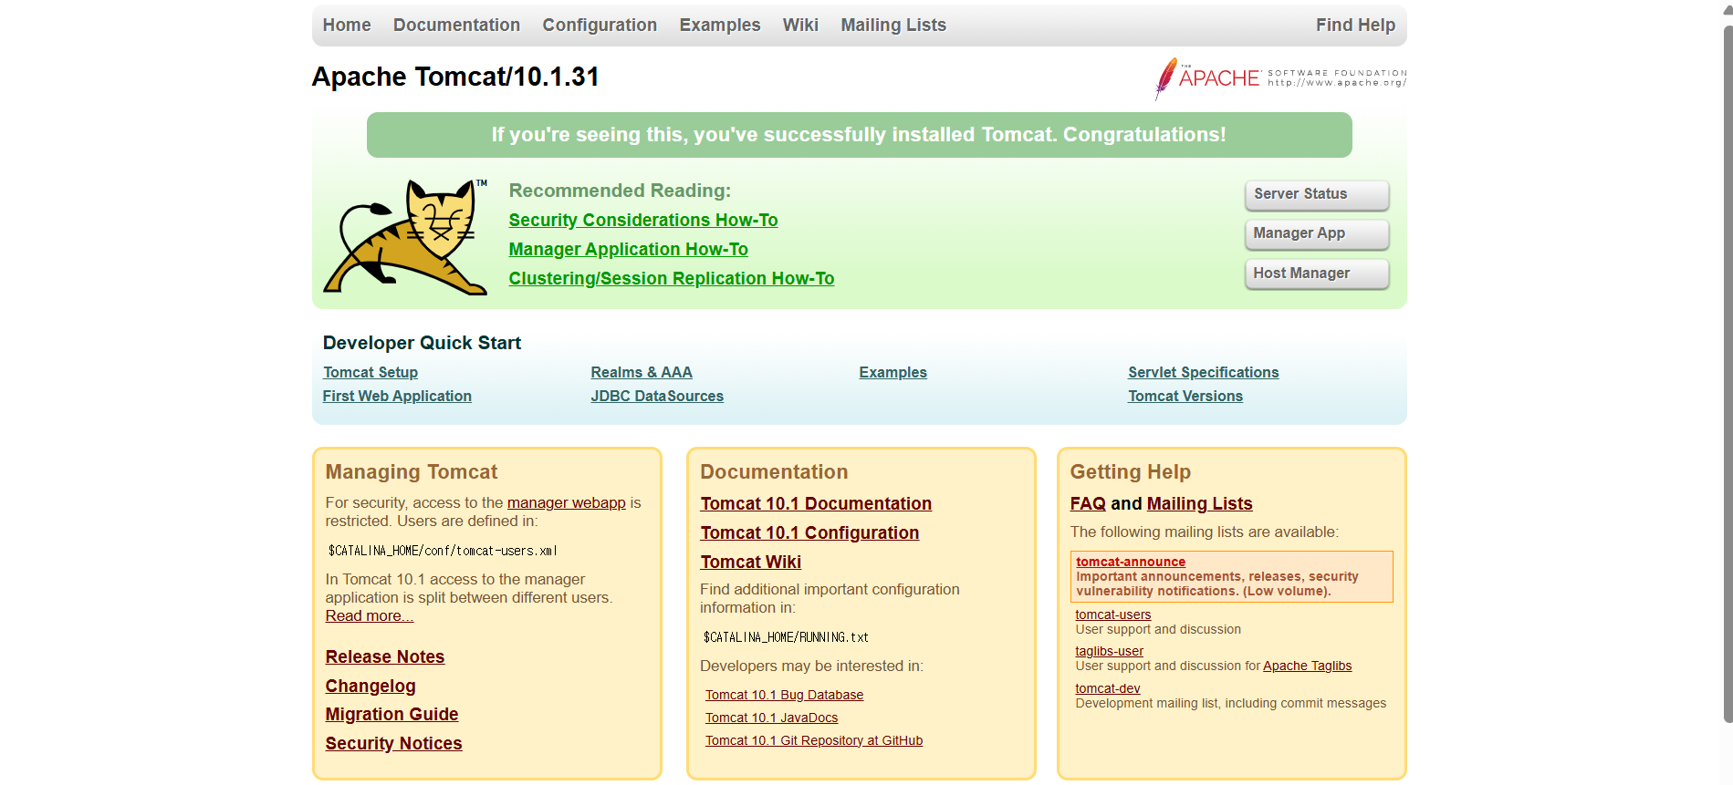Click the Developer Quick Start heading
This screenshot has width=1733, height=785.
[x=422, y=343]
